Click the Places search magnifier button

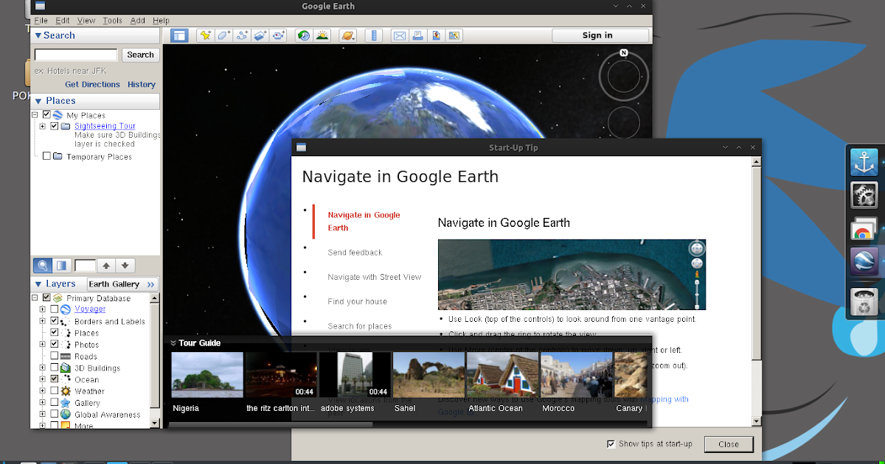click(x=42, y=265)
